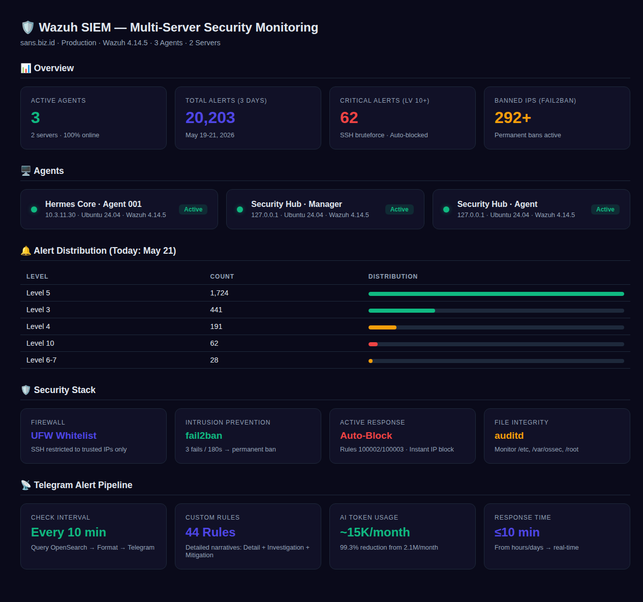Viewport: 643px width, 602px height.
Task: Click the bell icon beside Alert Distribution
Action: pos(26,251)
